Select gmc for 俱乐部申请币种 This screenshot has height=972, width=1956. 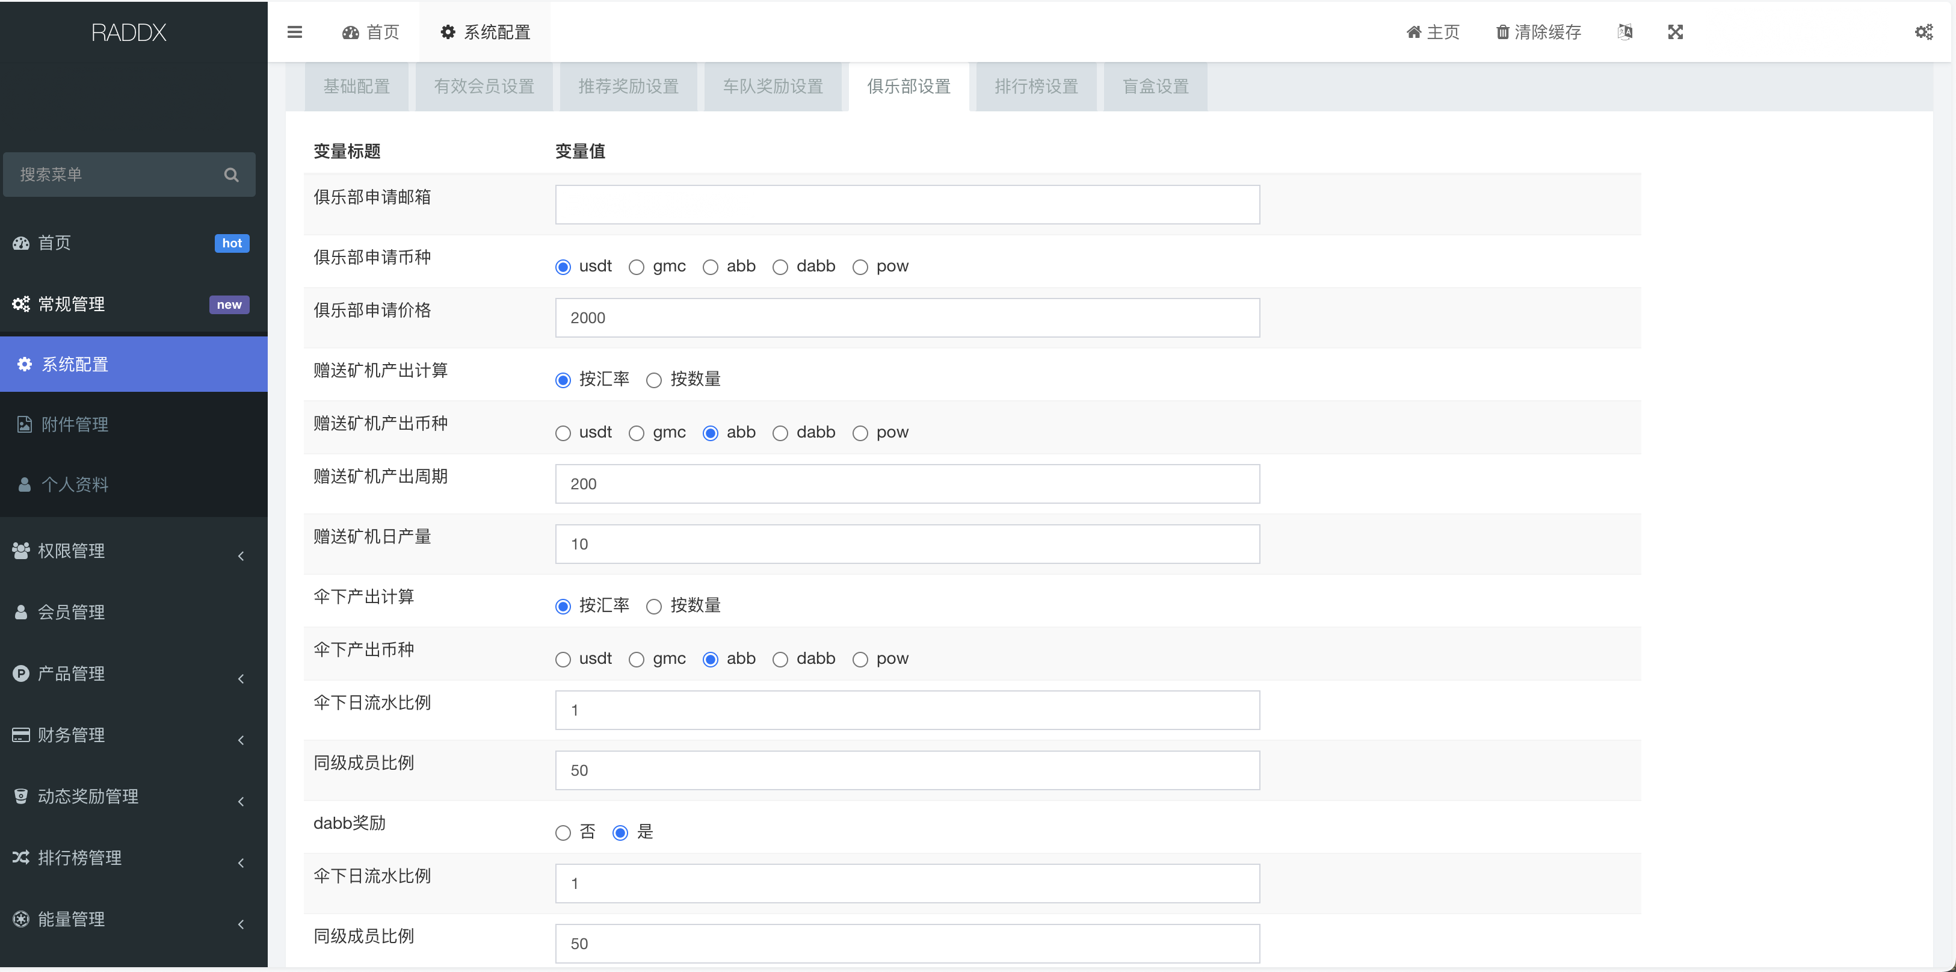pos(637,267)
